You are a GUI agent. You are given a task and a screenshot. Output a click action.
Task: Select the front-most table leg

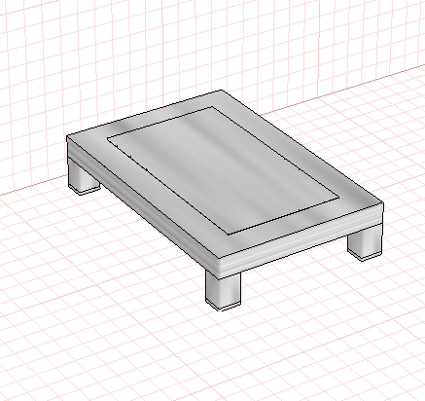coord(223,290)
